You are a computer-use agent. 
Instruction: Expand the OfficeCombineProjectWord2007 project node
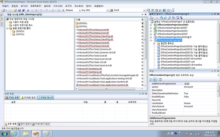coord(151,34)
